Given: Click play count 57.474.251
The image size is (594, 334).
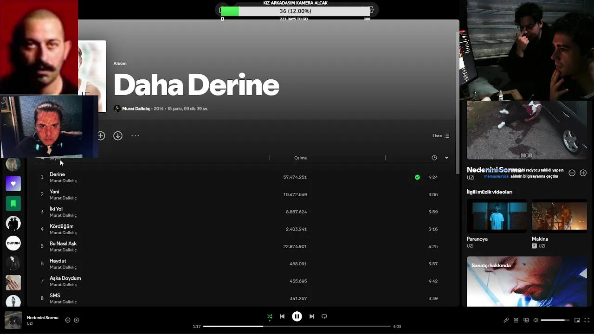Looking at the screenshot, I should coord(295,177).
